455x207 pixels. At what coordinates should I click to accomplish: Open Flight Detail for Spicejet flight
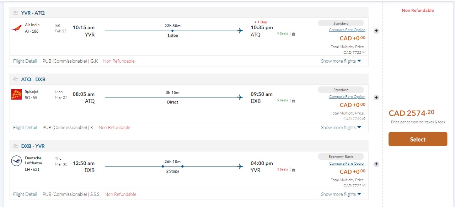coord(25,127)
